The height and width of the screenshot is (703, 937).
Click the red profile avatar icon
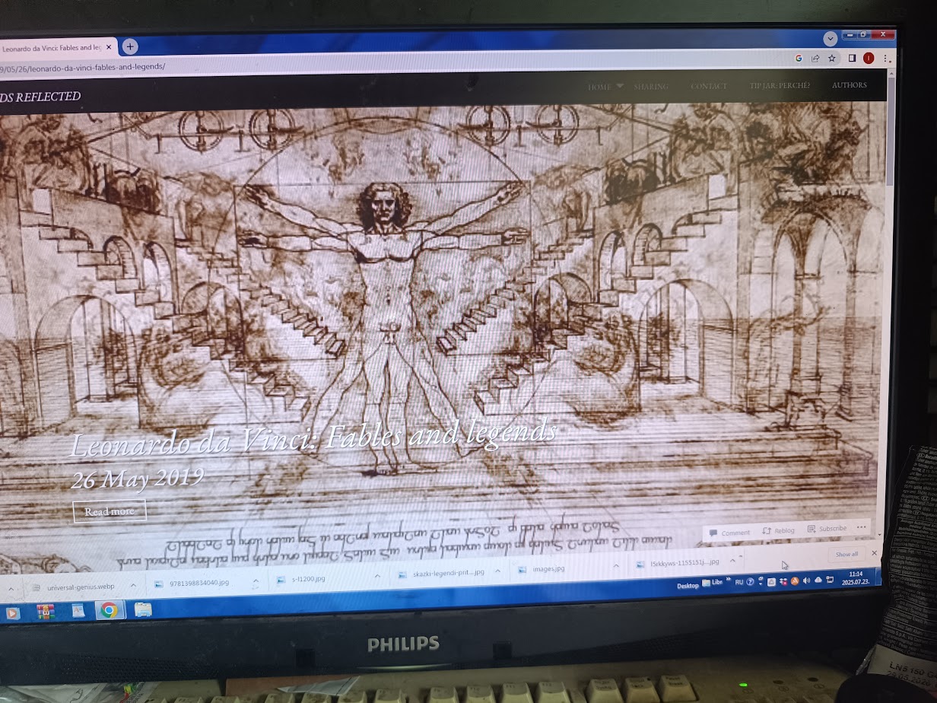(869, 58)
